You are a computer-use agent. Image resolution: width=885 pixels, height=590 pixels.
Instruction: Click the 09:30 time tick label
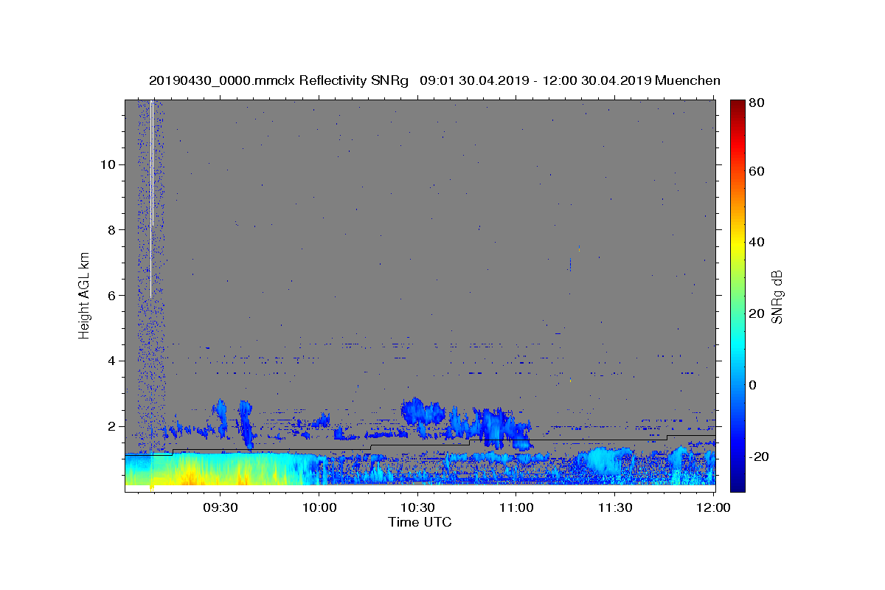click(221, 507)
